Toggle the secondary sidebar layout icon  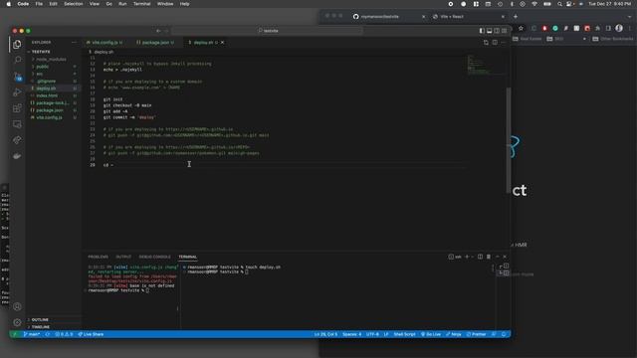497,31
